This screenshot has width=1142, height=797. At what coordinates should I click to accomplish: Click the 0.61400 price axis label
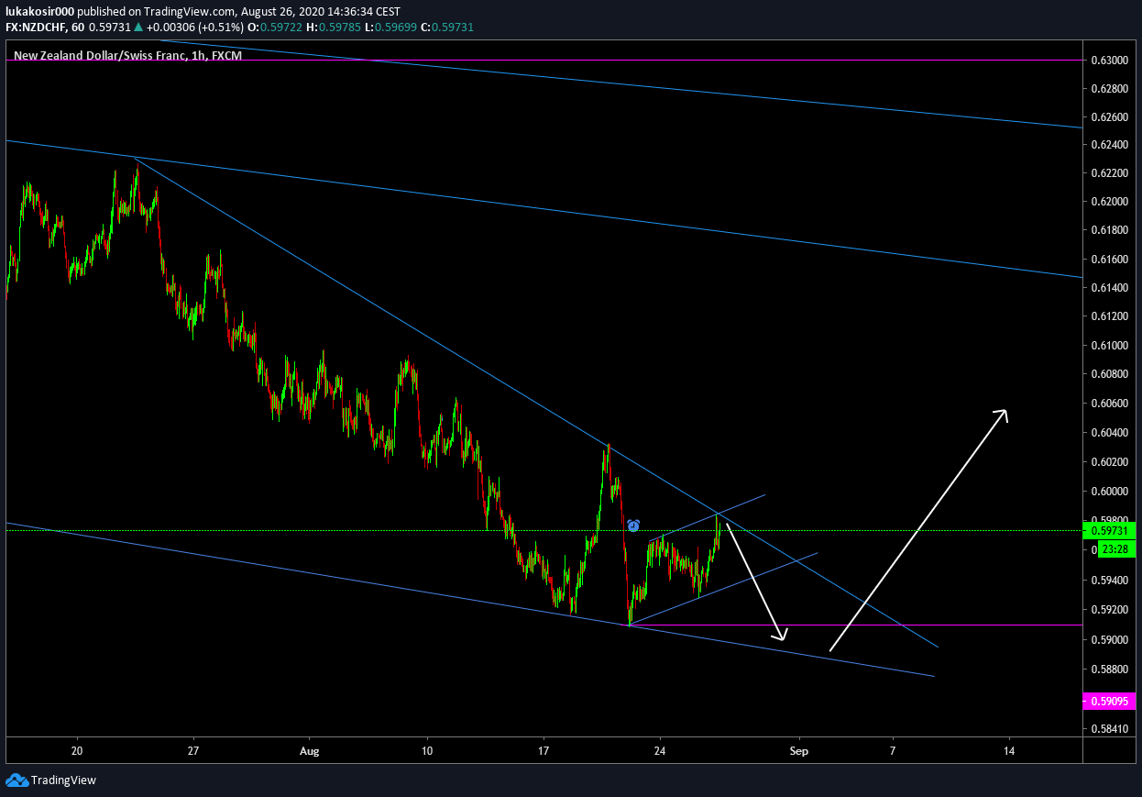(1109, 289)
